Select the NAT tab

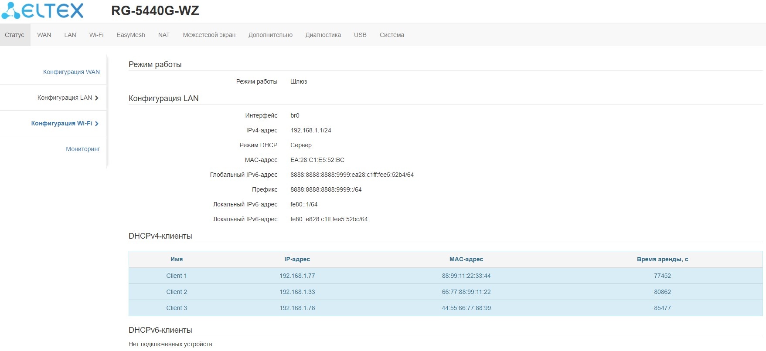tap(164, 35)
